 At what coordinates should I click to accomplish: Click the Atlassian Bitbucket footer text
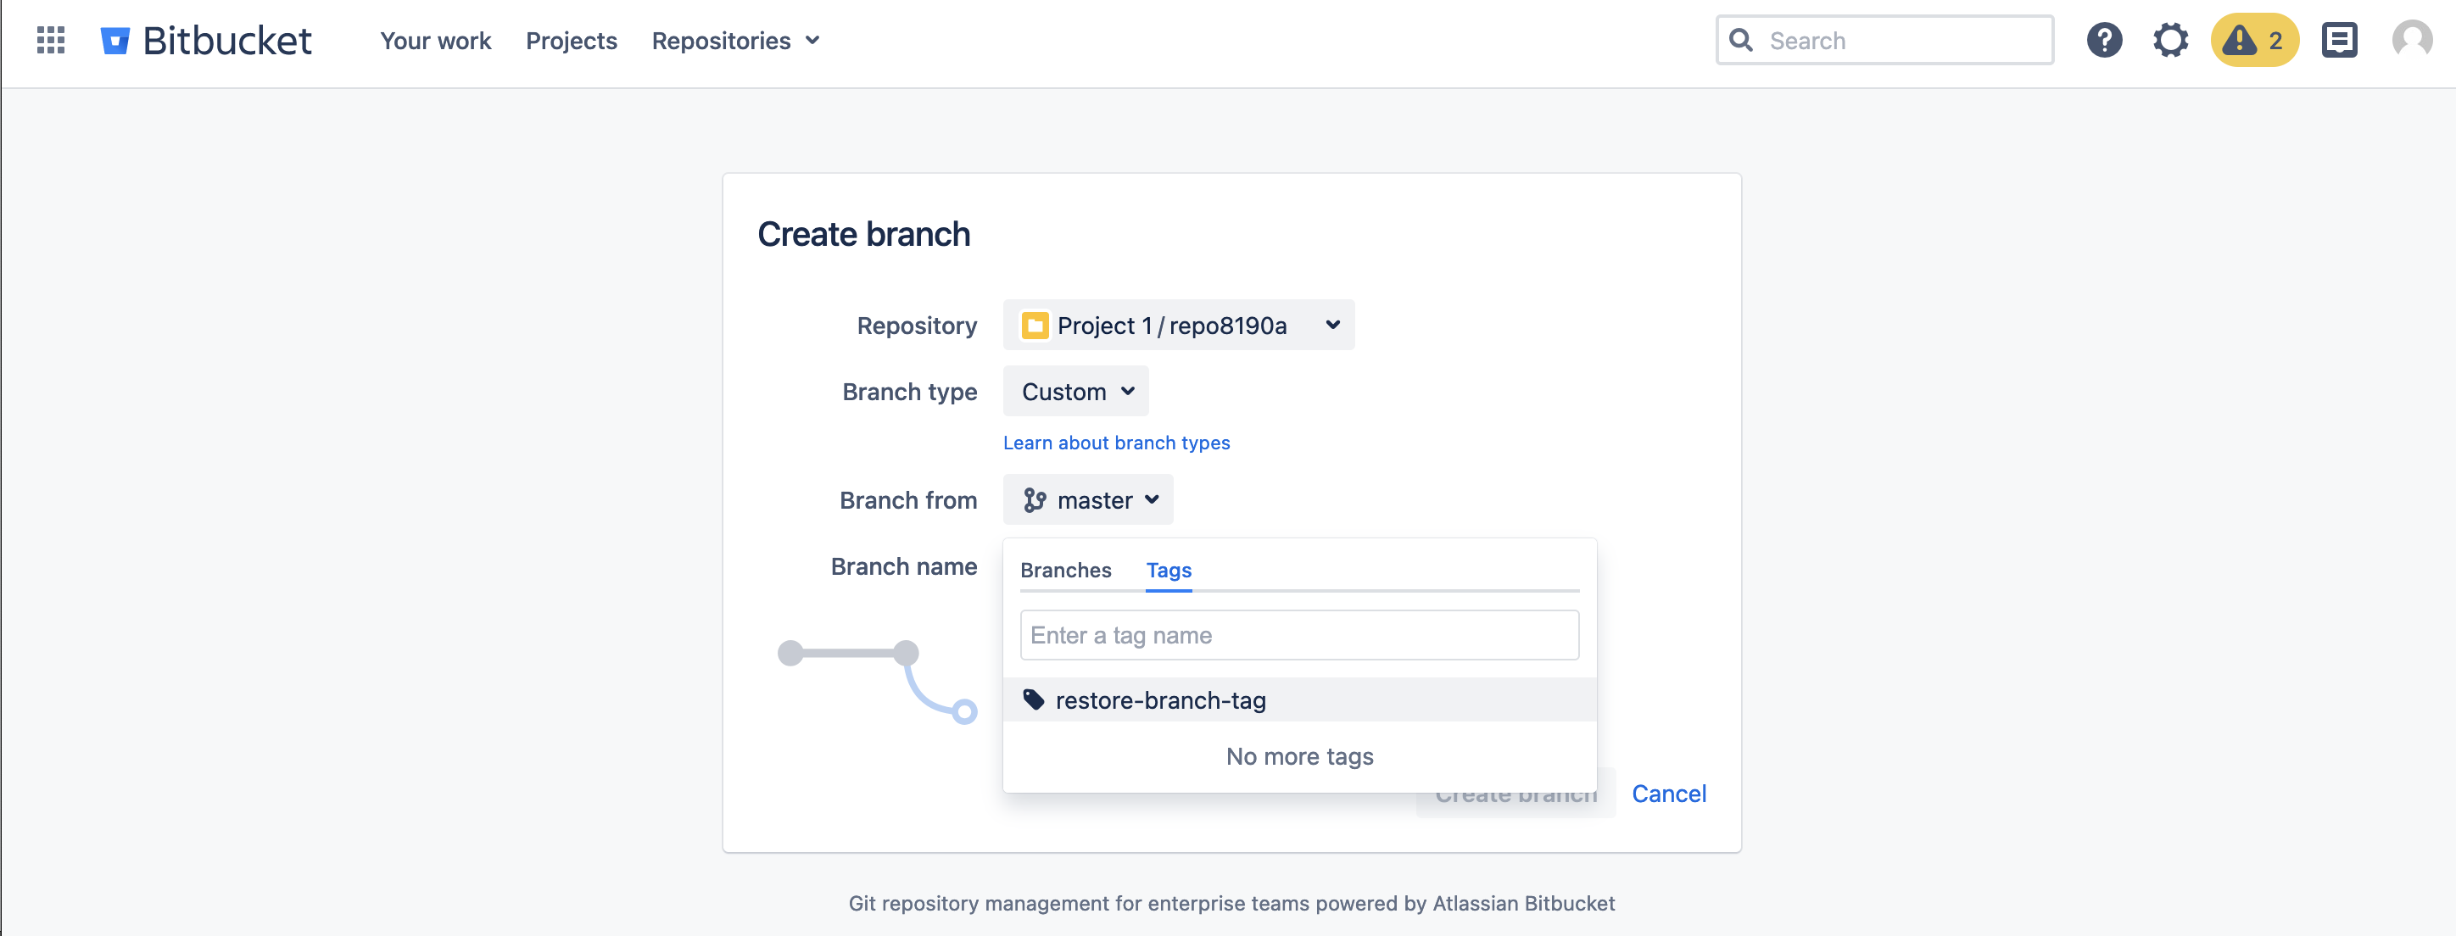pos(1524,904)
